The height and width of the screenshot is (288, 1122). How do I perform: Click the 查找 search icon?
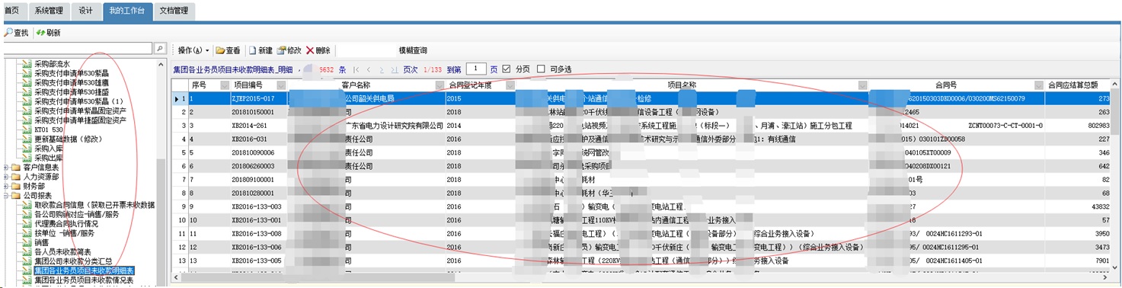click(x=8, y=33)
